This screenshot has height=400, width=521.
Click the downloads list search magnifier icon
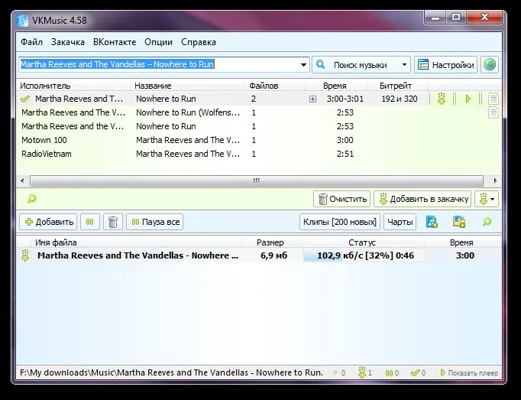click(x=487, y=222)
